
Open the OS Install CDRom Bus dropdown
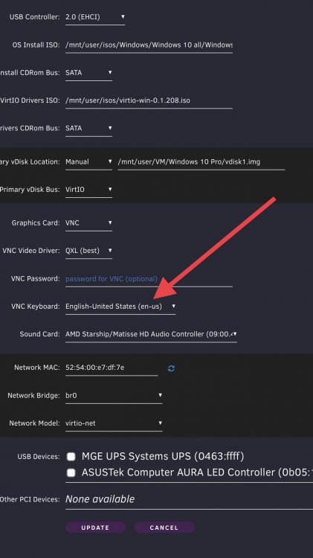click(88, 73)
